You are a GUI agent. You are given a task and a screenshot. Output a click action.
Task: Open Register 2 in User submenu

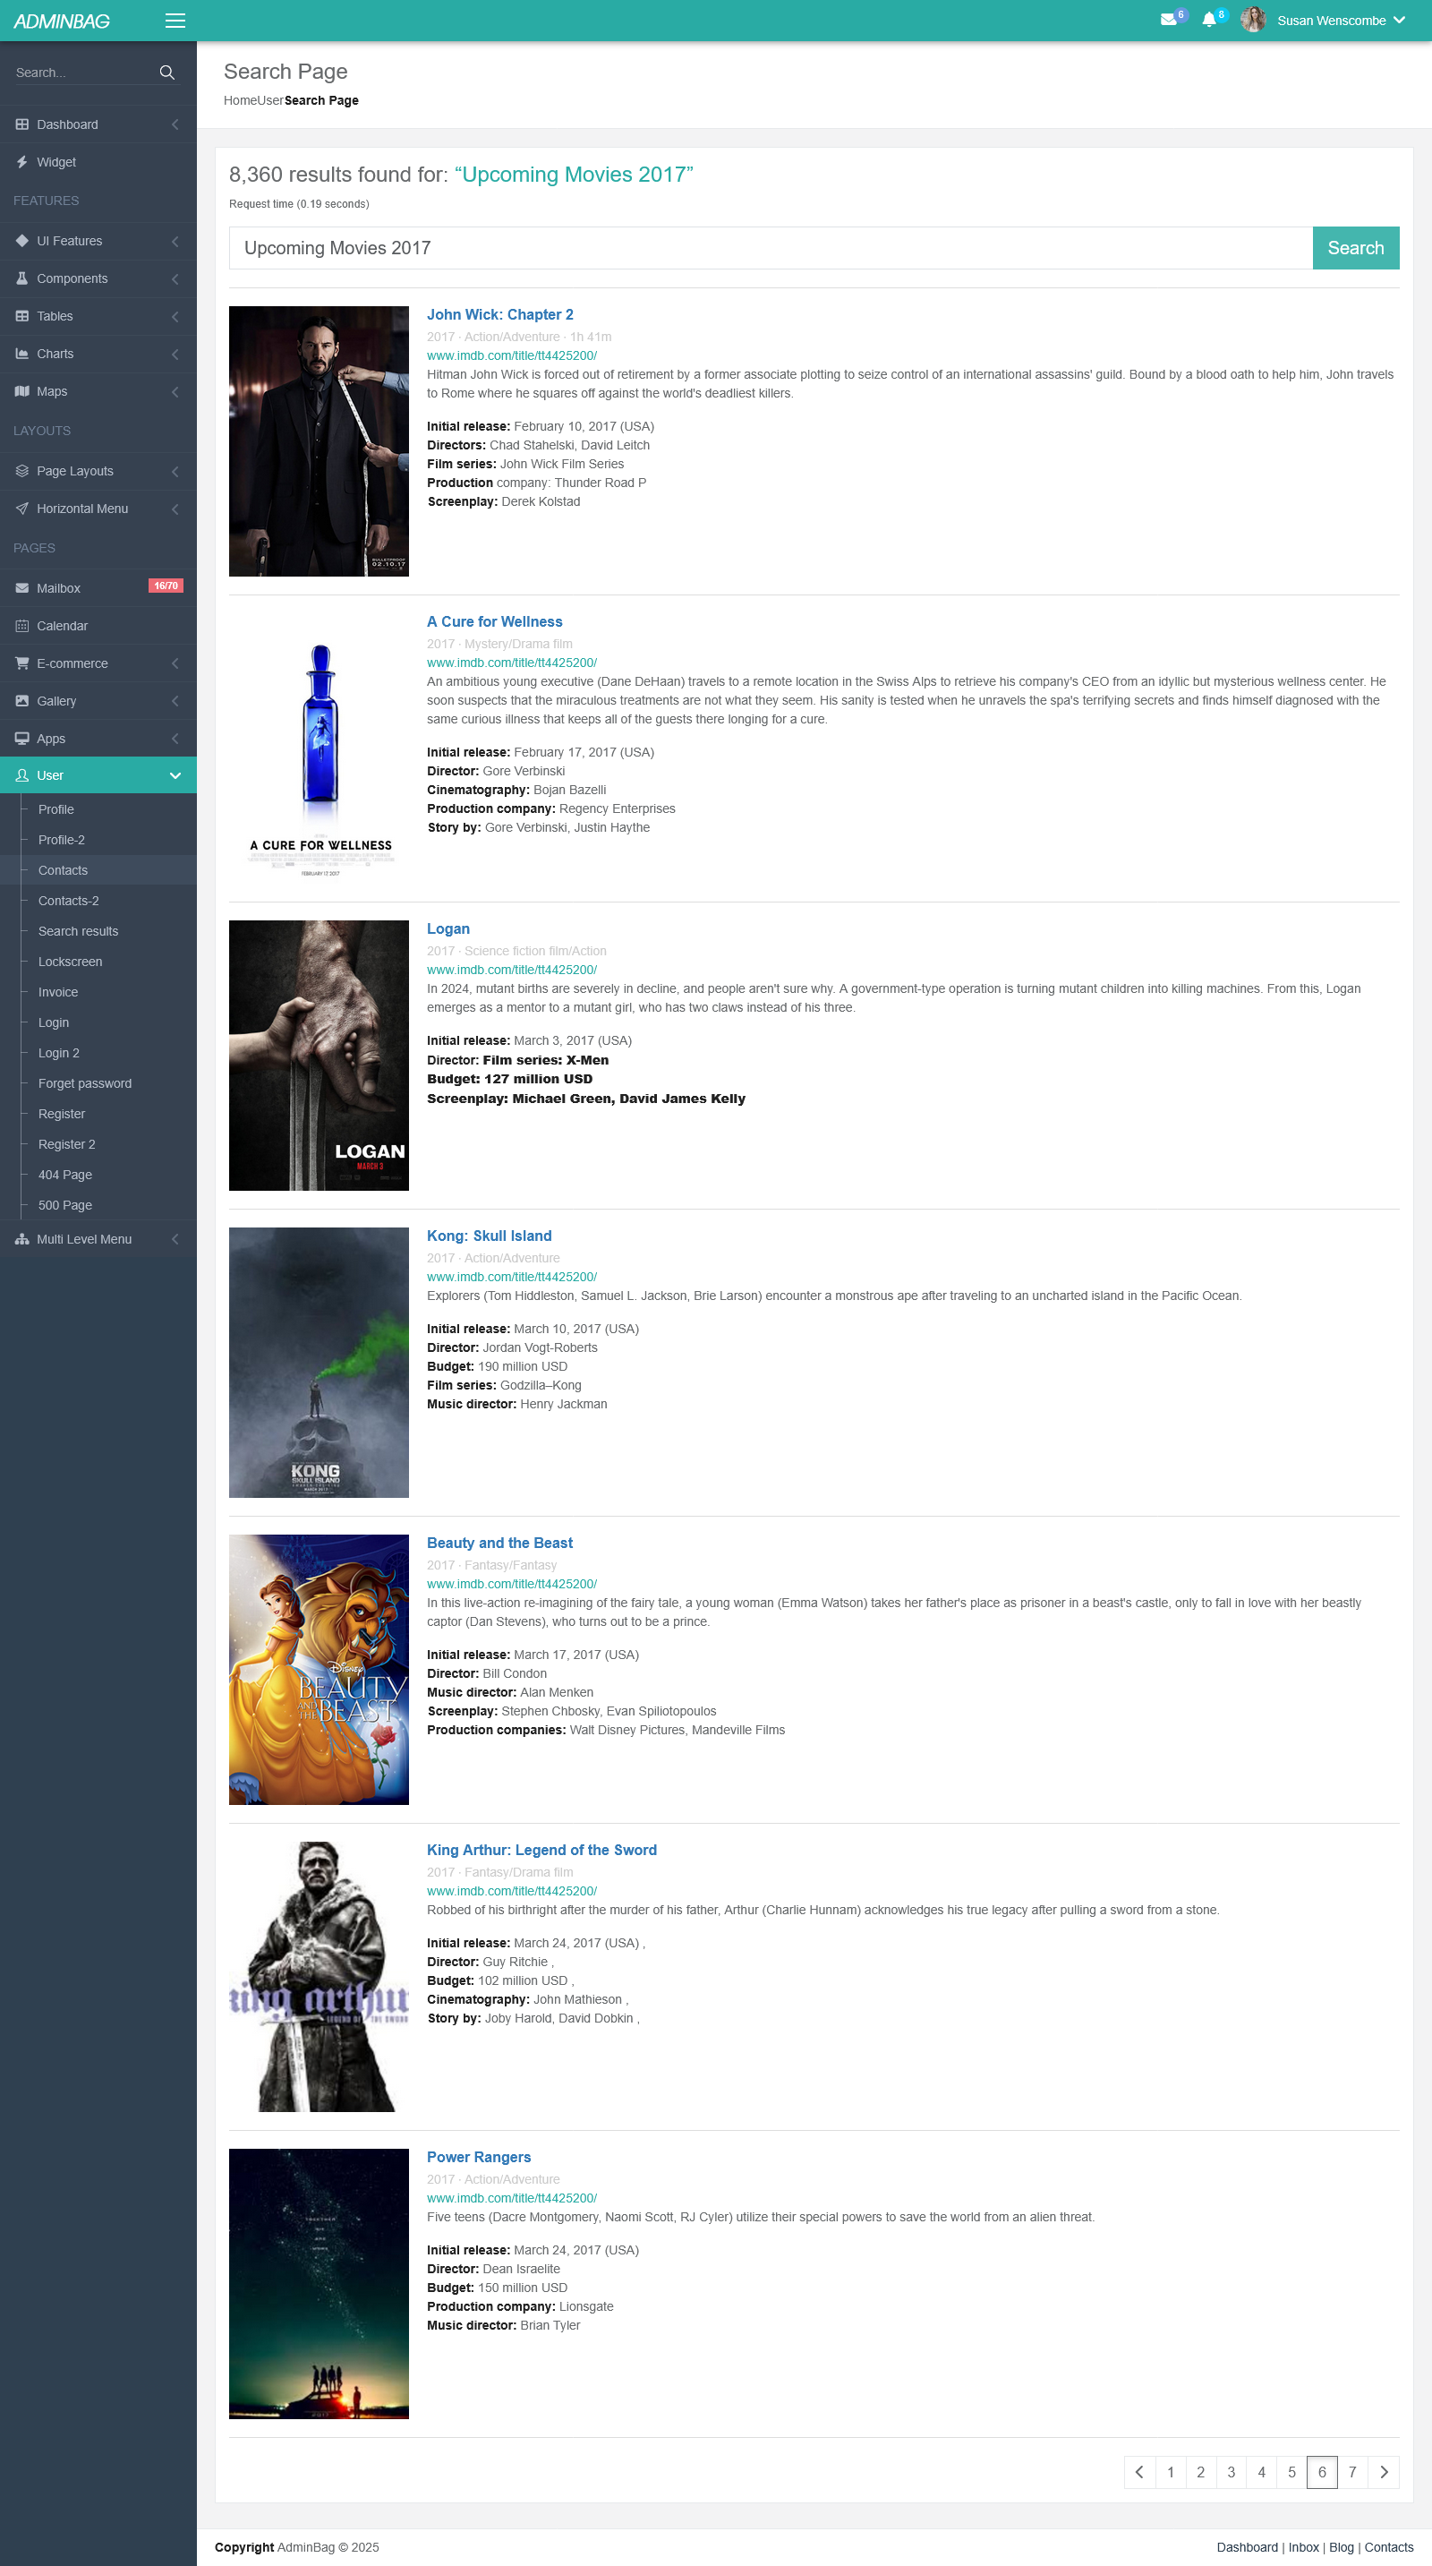click(x=67, y=1144)
